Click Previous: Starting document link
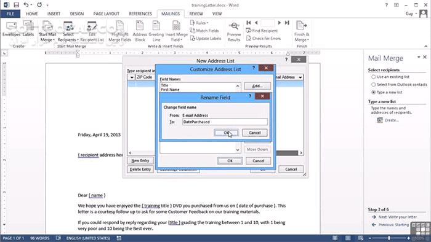Screen dimensions: 431x242 pos(393,224)
